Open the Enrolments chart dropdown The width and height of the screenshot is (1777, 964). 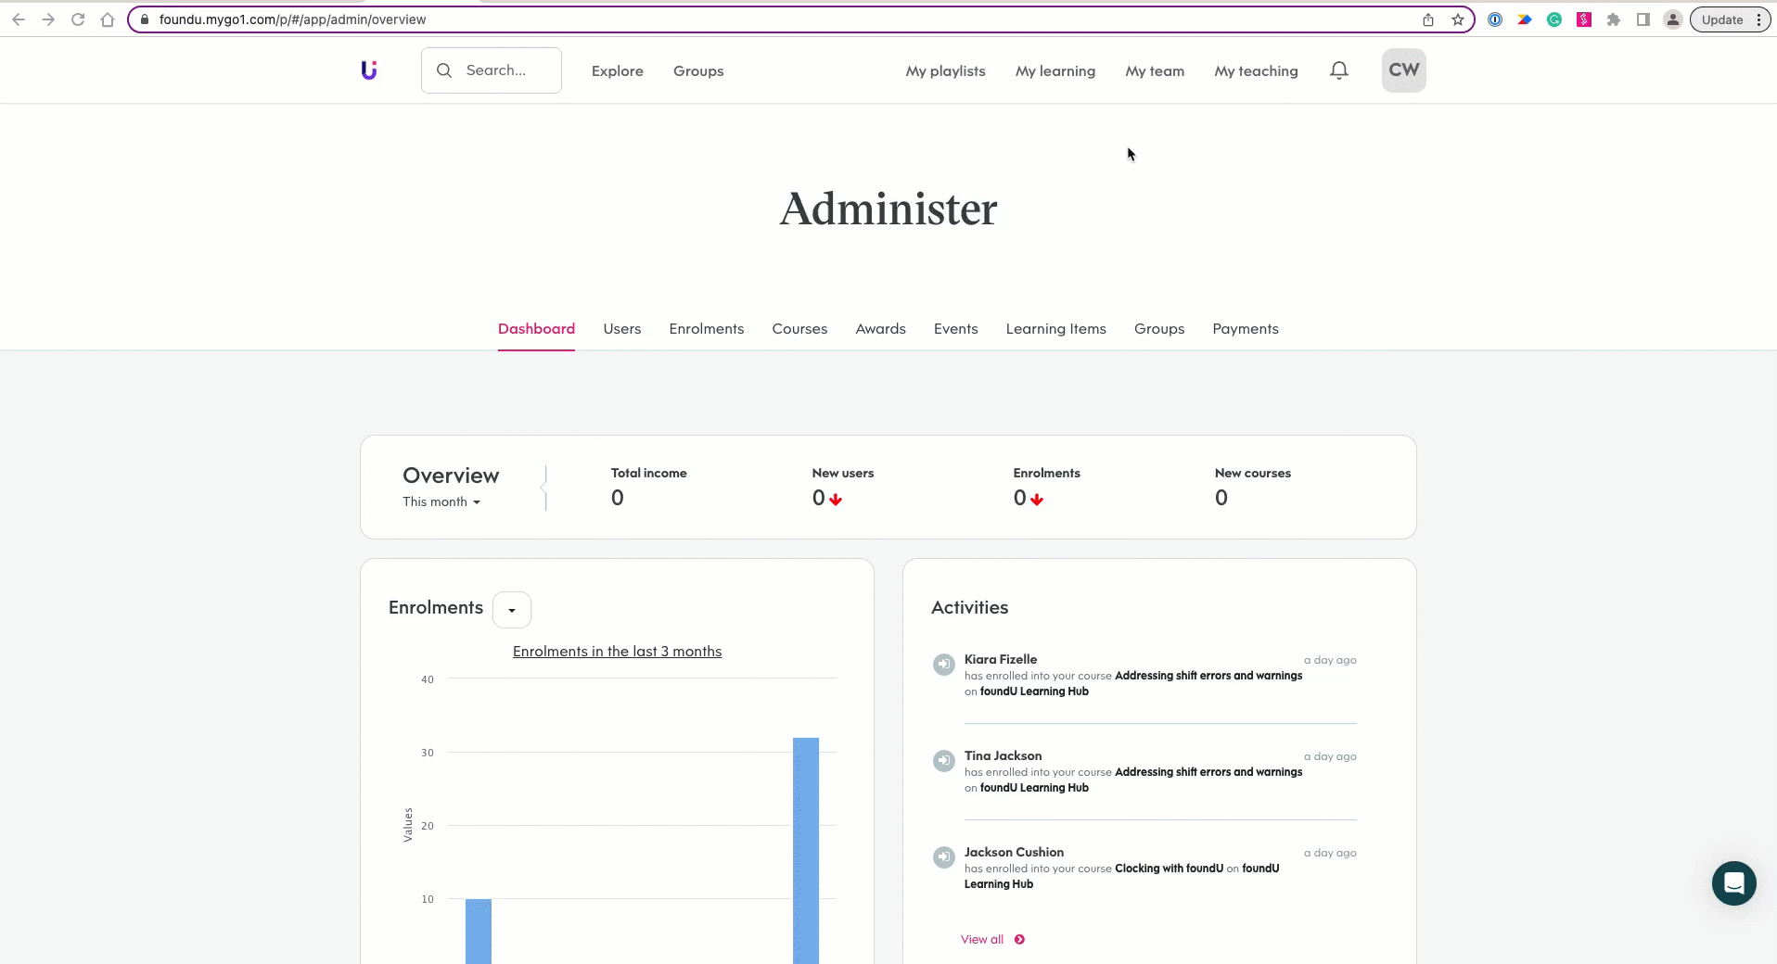click(x=512, y=610)
